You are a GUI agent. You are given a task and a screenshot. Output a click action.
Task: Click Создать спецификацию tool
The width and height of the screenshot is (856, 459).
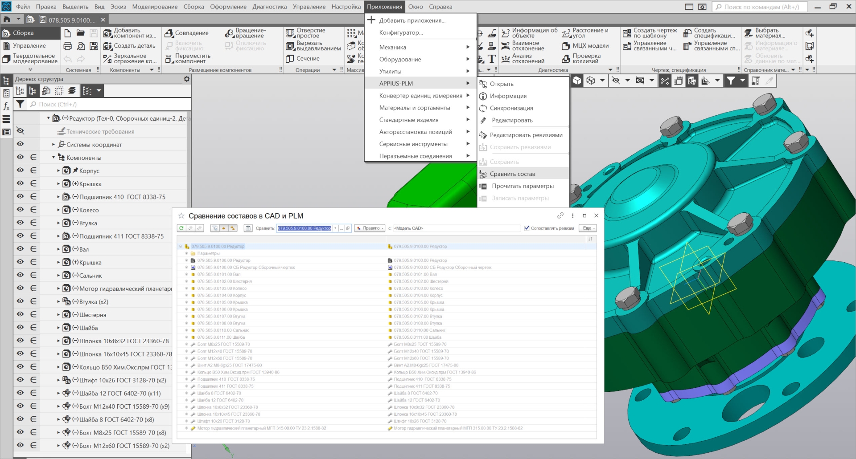tap(709, 33)
